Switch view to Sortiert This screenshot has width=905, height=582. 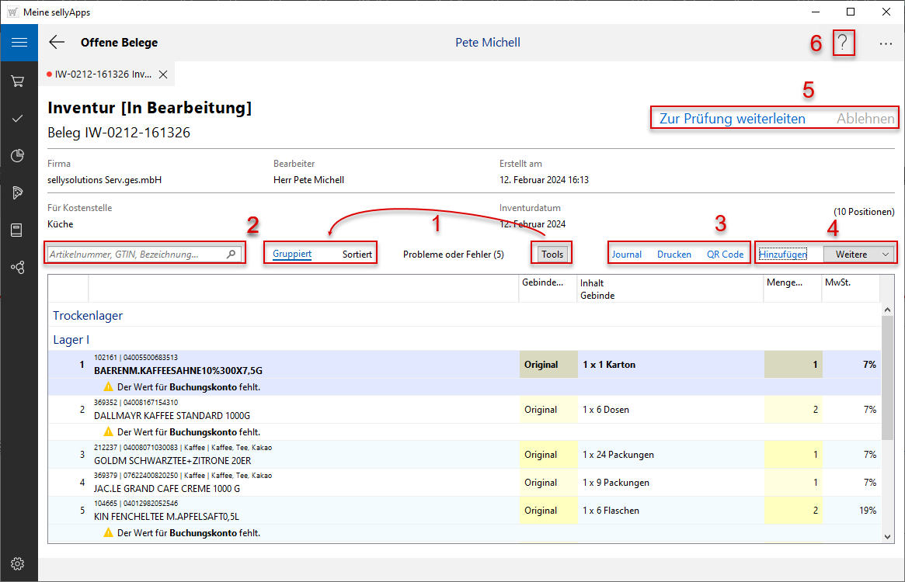tap(357, 254)
